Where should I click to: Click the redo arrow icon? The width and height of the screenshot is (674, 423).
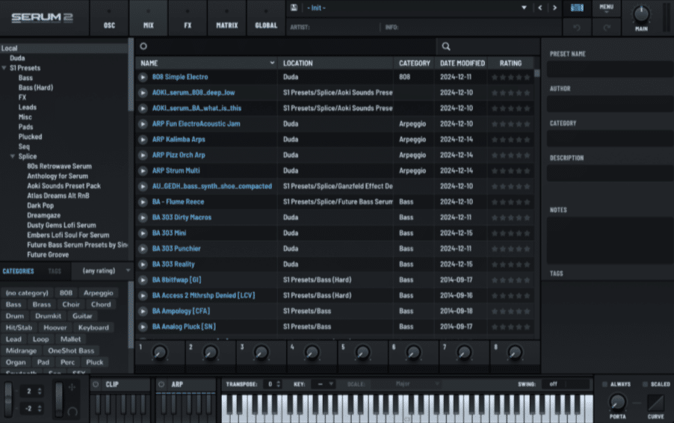[x=607, y=28]
